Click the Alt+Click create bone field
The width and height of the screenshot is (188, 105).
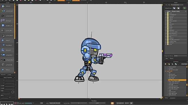(177, 5)
